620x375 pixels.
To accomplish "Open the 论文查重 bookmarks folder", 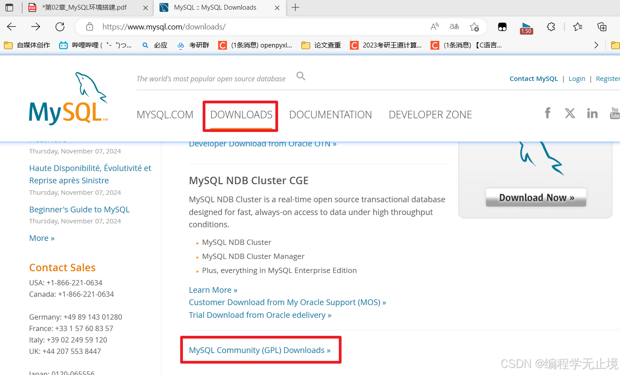I will point(321,45).
